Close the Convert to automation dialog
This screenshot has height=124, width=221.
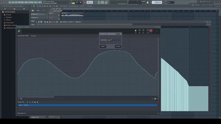121,34
